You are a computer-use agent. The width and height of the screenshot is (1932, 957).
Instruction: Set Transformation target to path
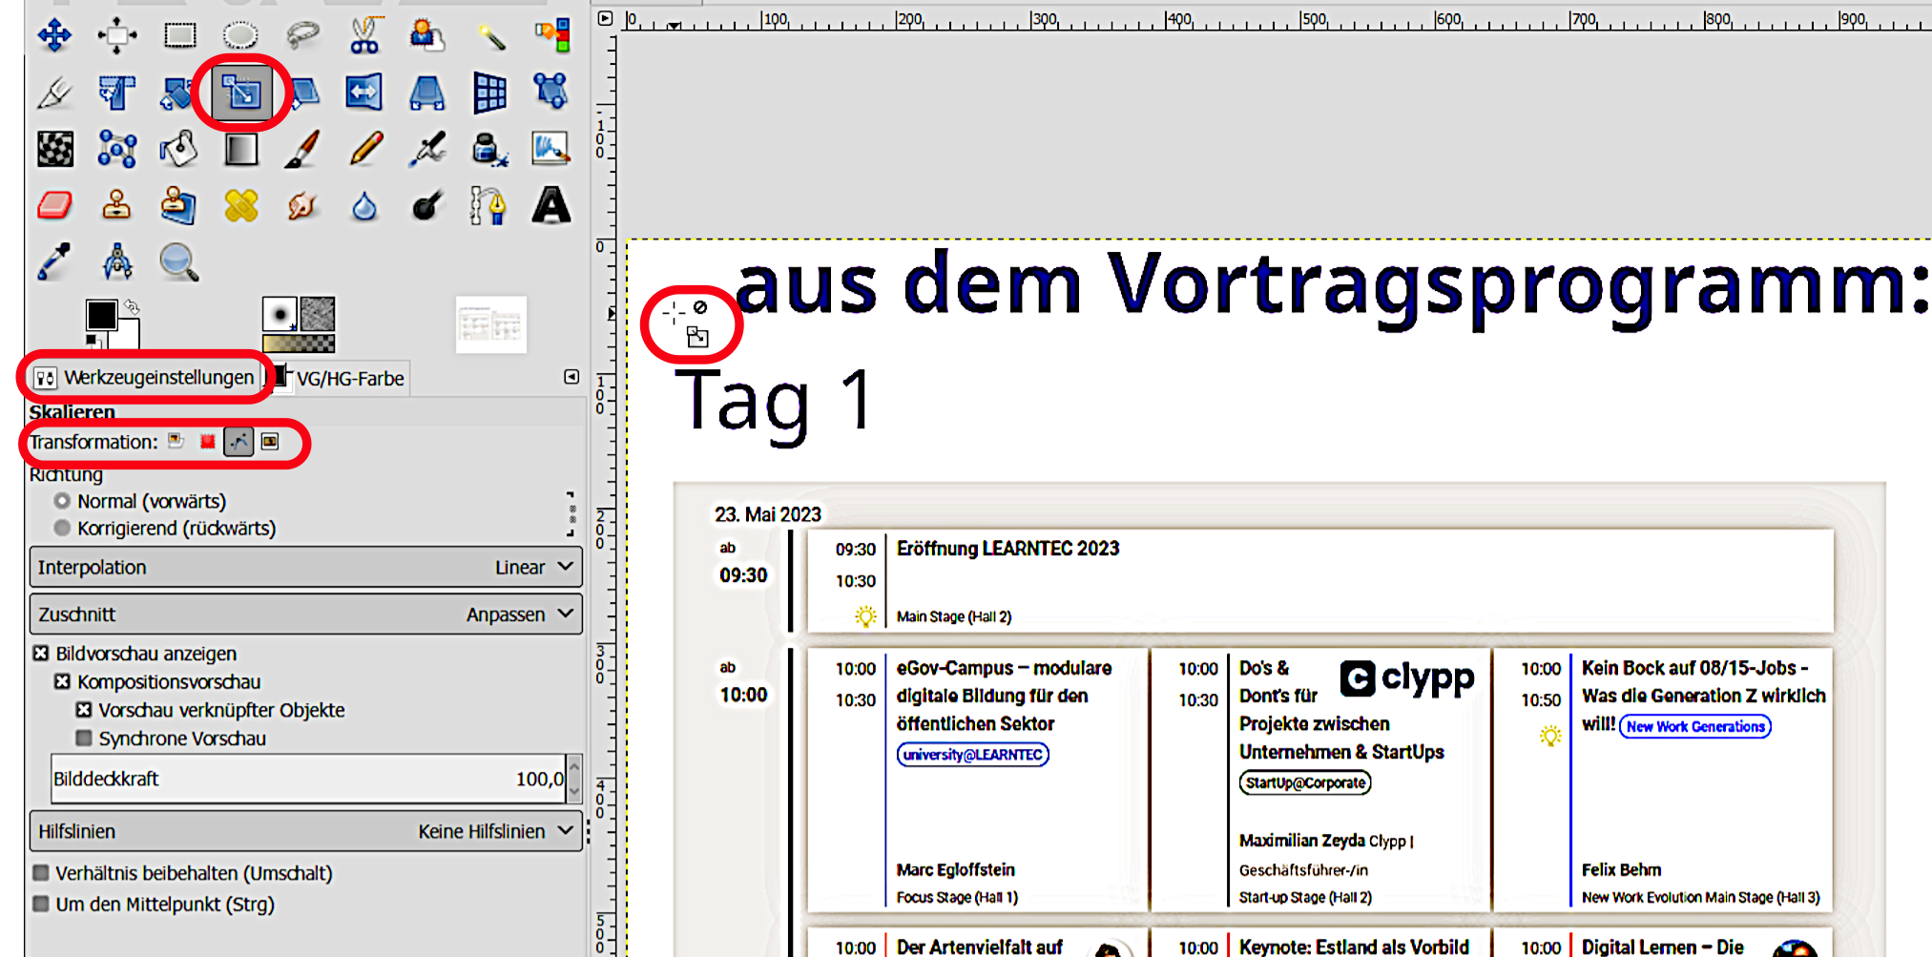tap(239, 441)
